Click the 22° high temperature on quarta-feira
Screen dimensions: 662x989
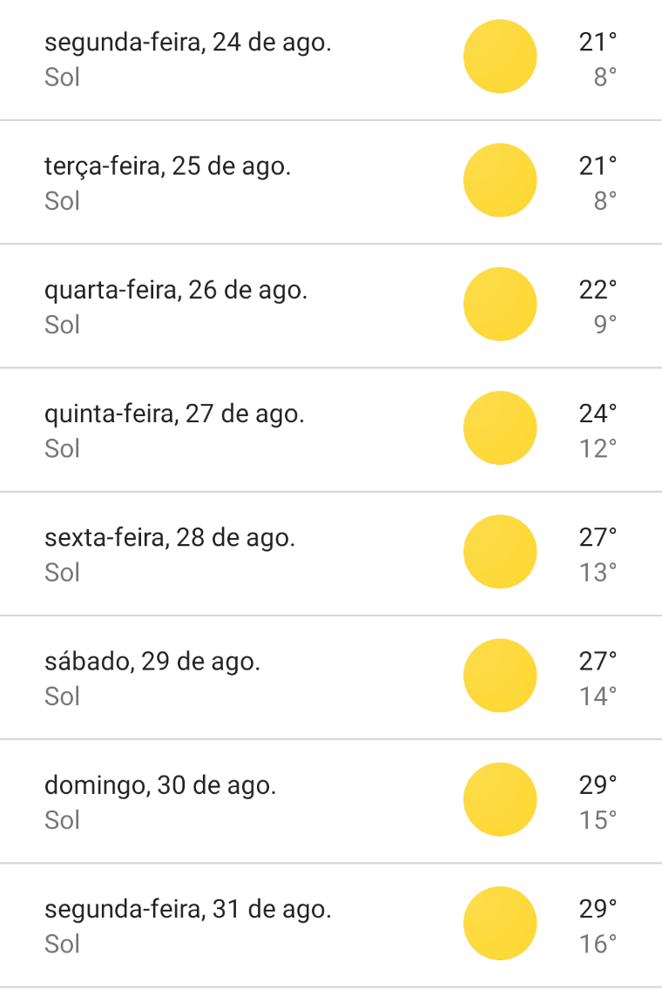pos(598,289)
